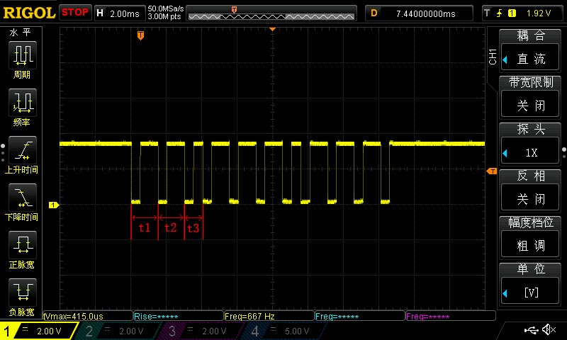Click the yellow channel 1 ground marker
Screen dimensions: 567x340
coord(54,205)
